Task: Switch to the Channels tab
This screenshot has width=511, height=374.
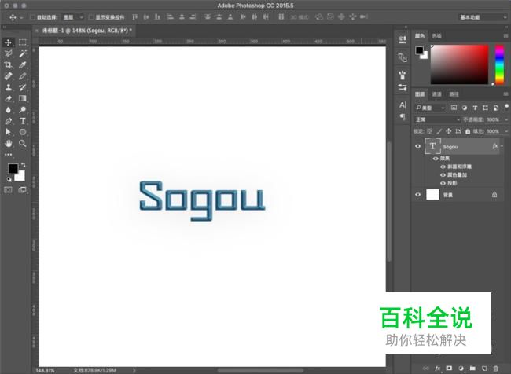Action: [436, 94]
